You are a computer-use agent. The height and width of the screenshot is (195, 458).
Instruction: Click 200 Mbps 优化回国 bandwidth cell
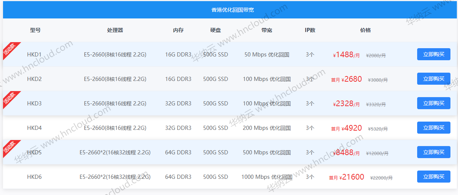[x=267, y=128]
